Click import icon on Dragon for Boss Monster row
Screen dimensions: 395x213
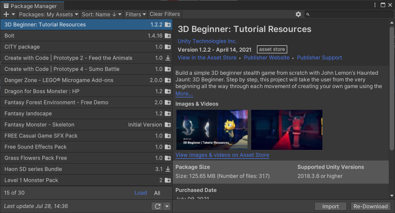(168, 91)
